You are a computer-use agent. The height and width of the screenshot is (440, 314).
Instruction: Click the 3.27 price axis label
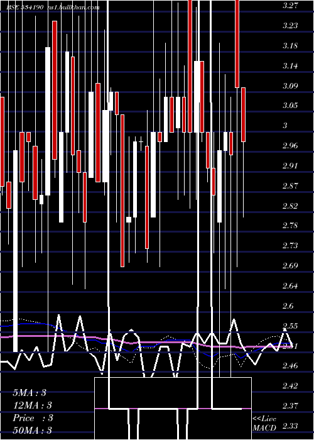tap(289, 5)
